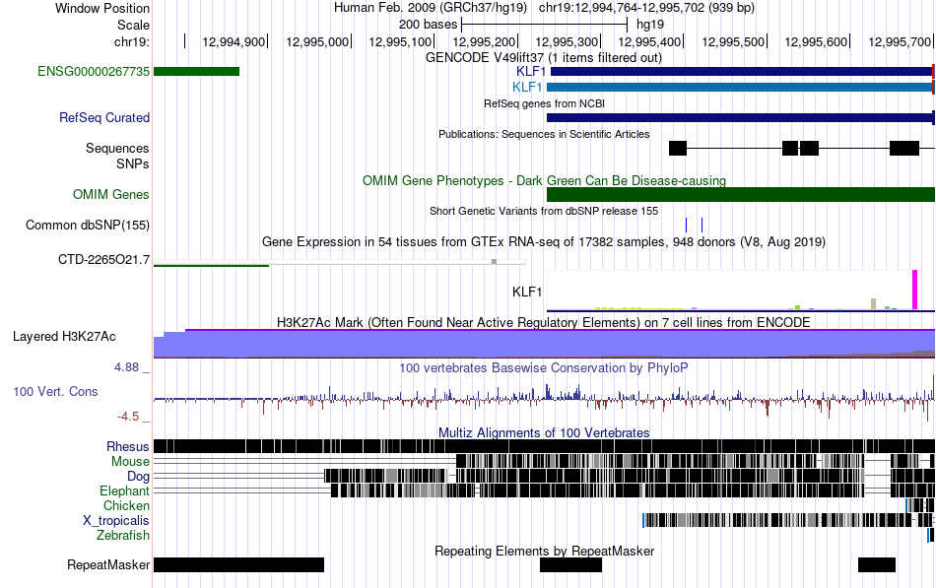Click the X_tropicalis alignment blocks
This screenshot has width=936, height=588.
(x=788, y=520)
